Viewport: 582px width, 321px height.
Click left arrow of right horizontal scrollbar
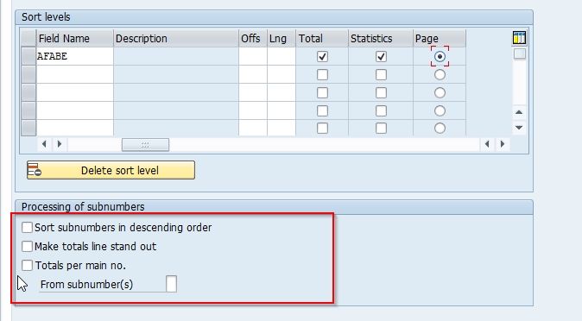coord(487,144)
